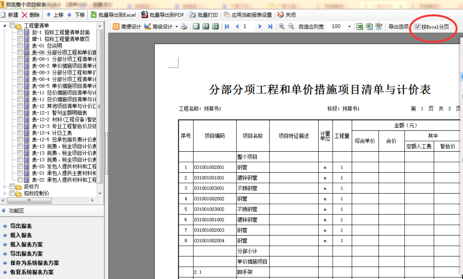The image size is (463, 279).
Task: Open the zoom percentage dropdown
Action: pos(349,27)
